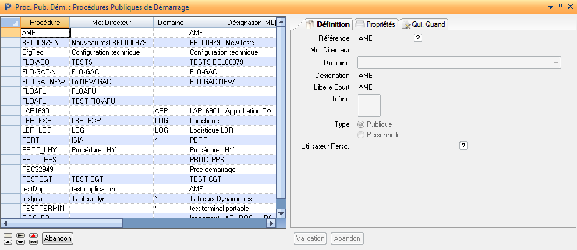This screenshot has width=577, height=250.
Task: Click the Qui, Quand tab icon
Action: coord(405,24)
